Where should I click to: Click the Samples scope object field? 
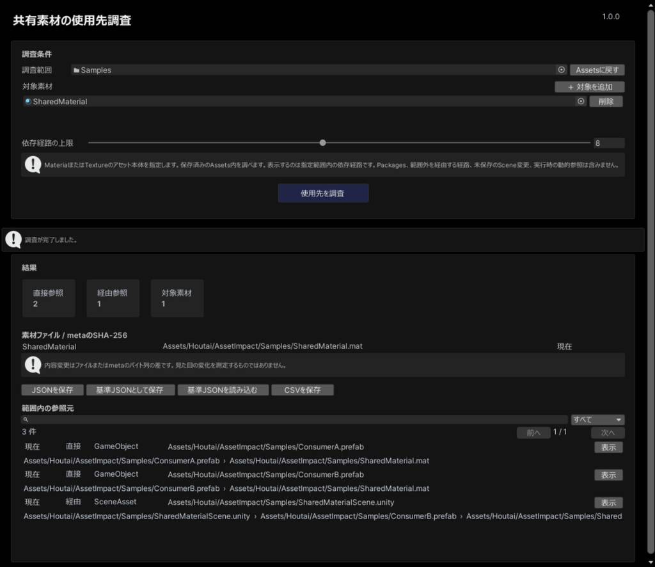tap(319, 70)
